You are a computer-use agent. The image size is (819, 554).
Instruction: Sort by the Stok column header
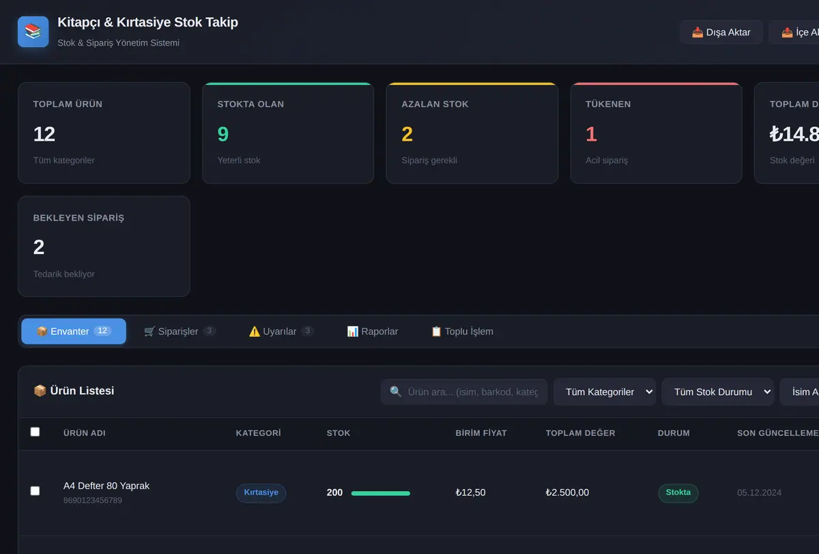point(339,433)
